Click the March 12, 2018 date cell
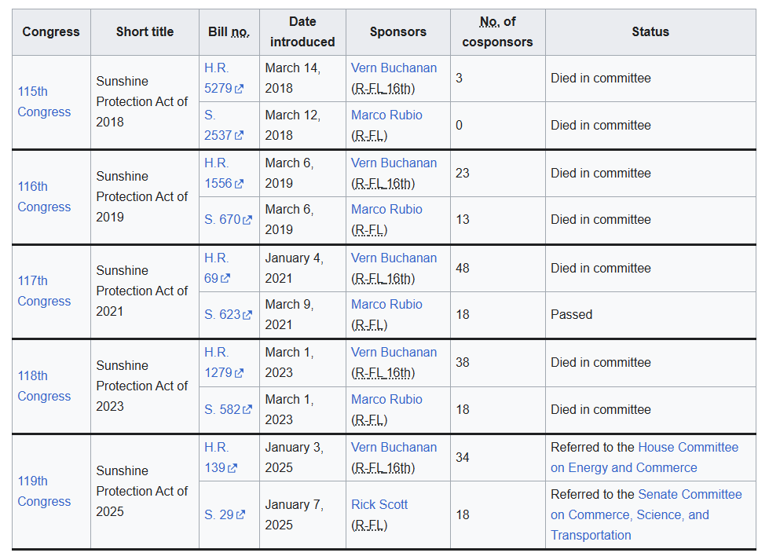Viewport: 769px width, 560px height. pos(302,125)
